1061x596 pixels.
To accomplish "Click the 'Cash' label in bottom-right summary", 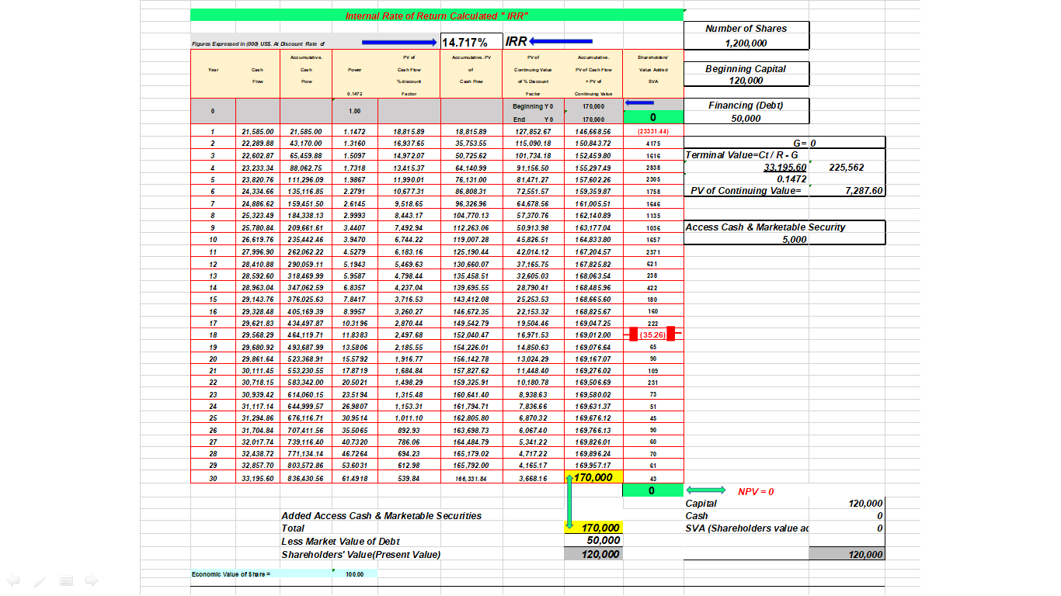I will point(697,516).
